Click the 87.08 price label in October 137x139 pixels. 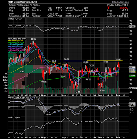point(92,65)
